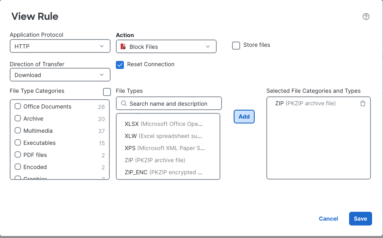Click the Add button
This screenshot has height=238, width=383.
[244, 117]
